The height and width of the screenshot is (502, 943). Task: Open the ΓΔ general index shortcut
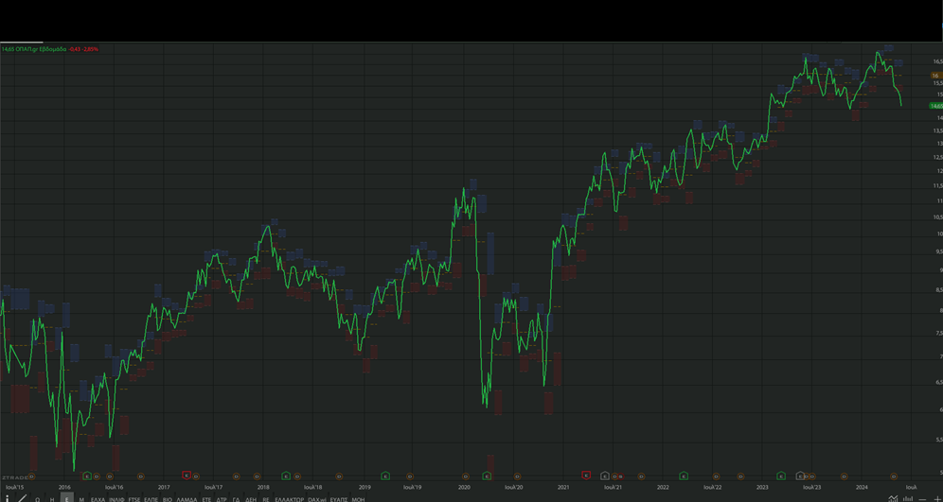click(x=236, y=499)
